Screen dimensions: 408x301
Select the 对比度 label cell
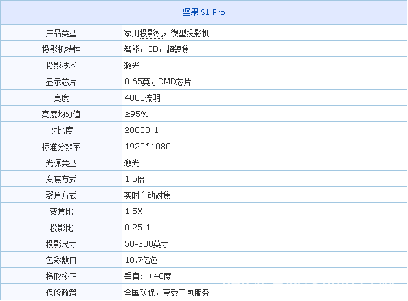[61, 130]
